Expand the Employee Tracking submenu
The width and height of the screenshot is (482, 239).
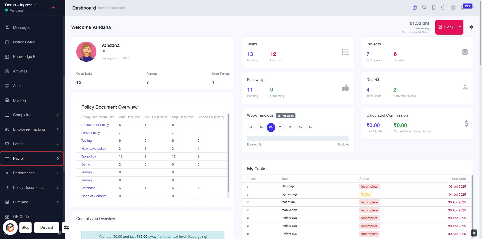tap(32, 129)
